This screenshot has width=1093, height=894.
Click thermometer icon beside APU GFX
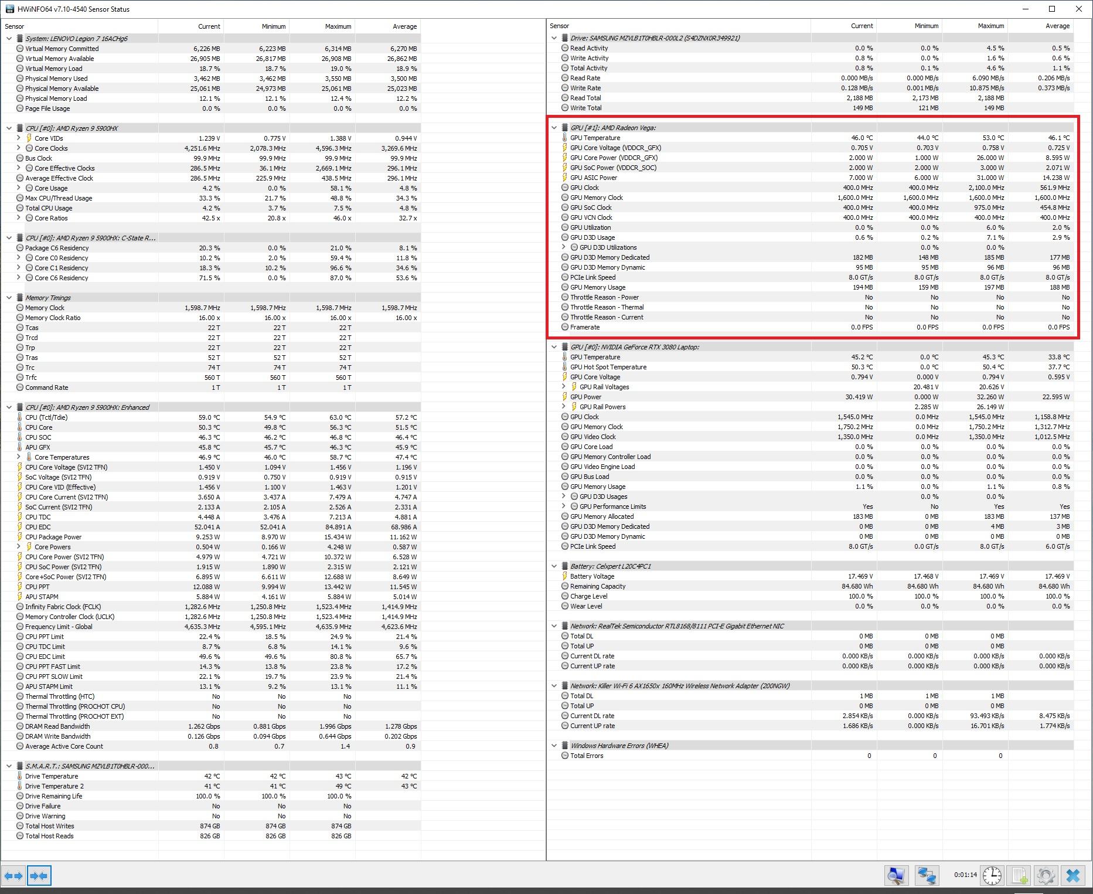(x=20, y=447)
